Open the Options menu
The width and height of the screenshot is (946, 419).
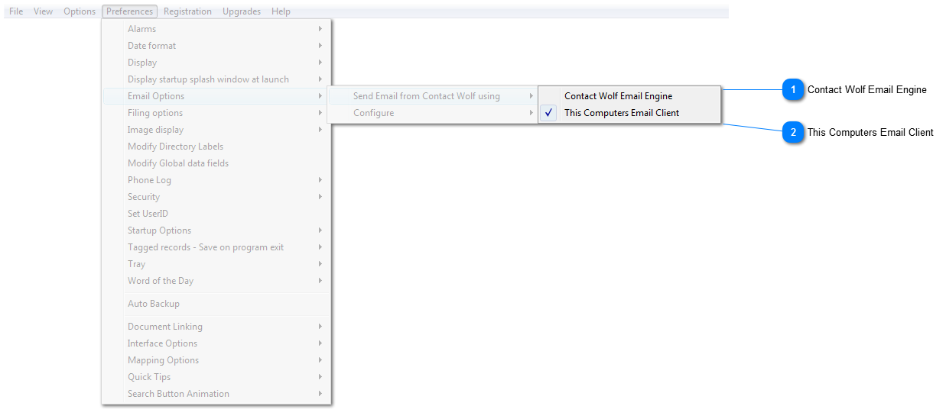pyautogui.click(x=80, y=11)
